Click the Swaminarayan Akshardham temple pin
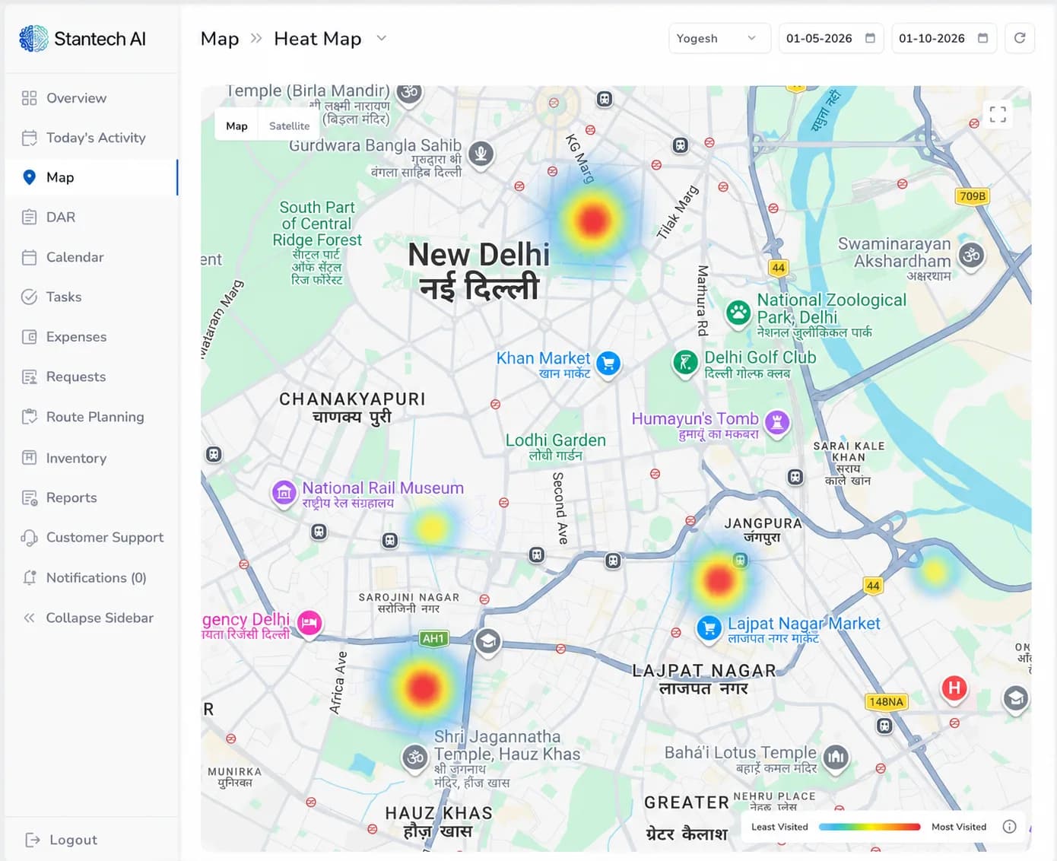 [971, 256]
